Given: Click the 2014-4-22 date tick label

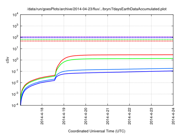Looking at the screenshot, I should [129, 116].
